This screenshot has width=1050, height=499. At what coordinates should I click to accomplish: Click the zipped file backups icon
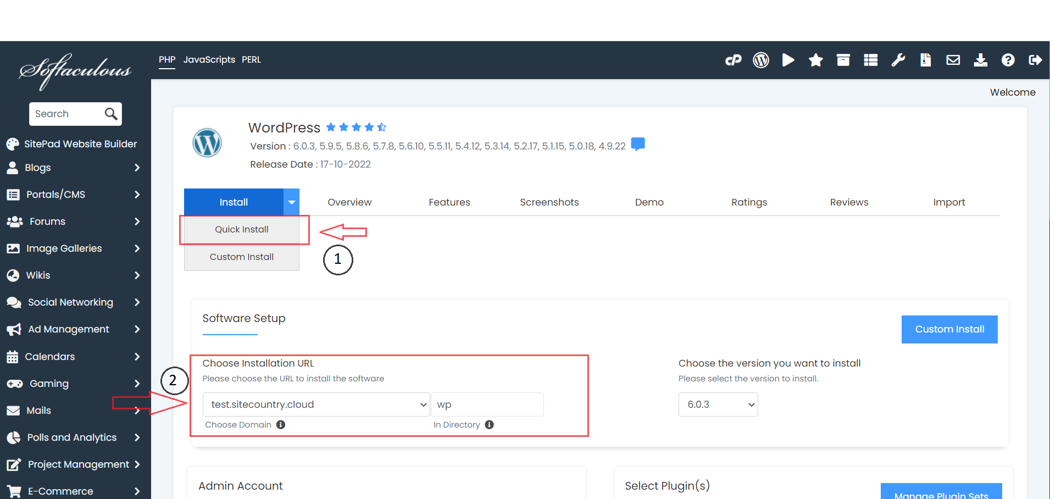click(926, 60)
